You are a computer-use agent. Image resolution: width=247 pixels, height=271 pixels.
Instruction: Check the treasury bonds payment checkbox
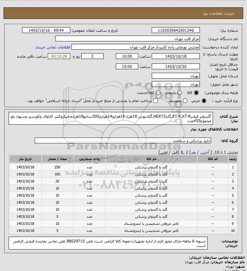tap(156, 101)
